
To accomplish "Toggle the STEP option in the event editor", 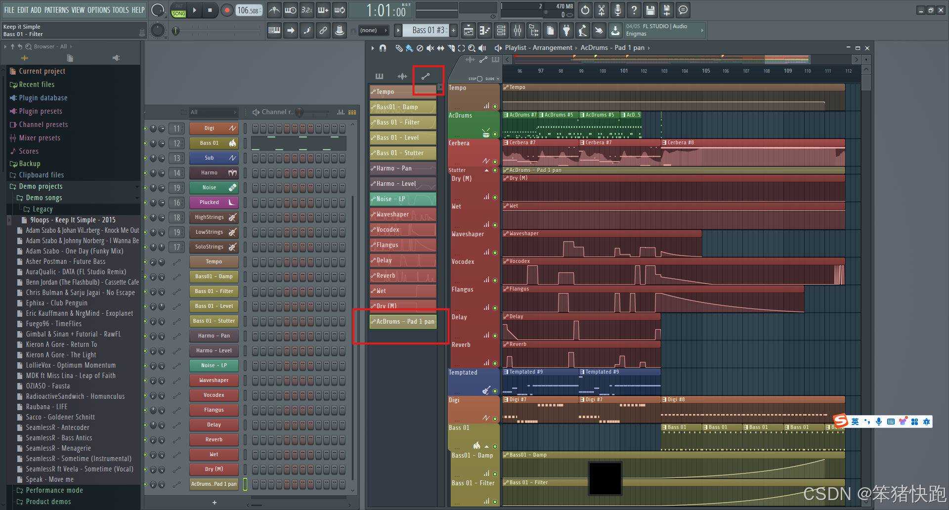I will click(x=479, y=78).
